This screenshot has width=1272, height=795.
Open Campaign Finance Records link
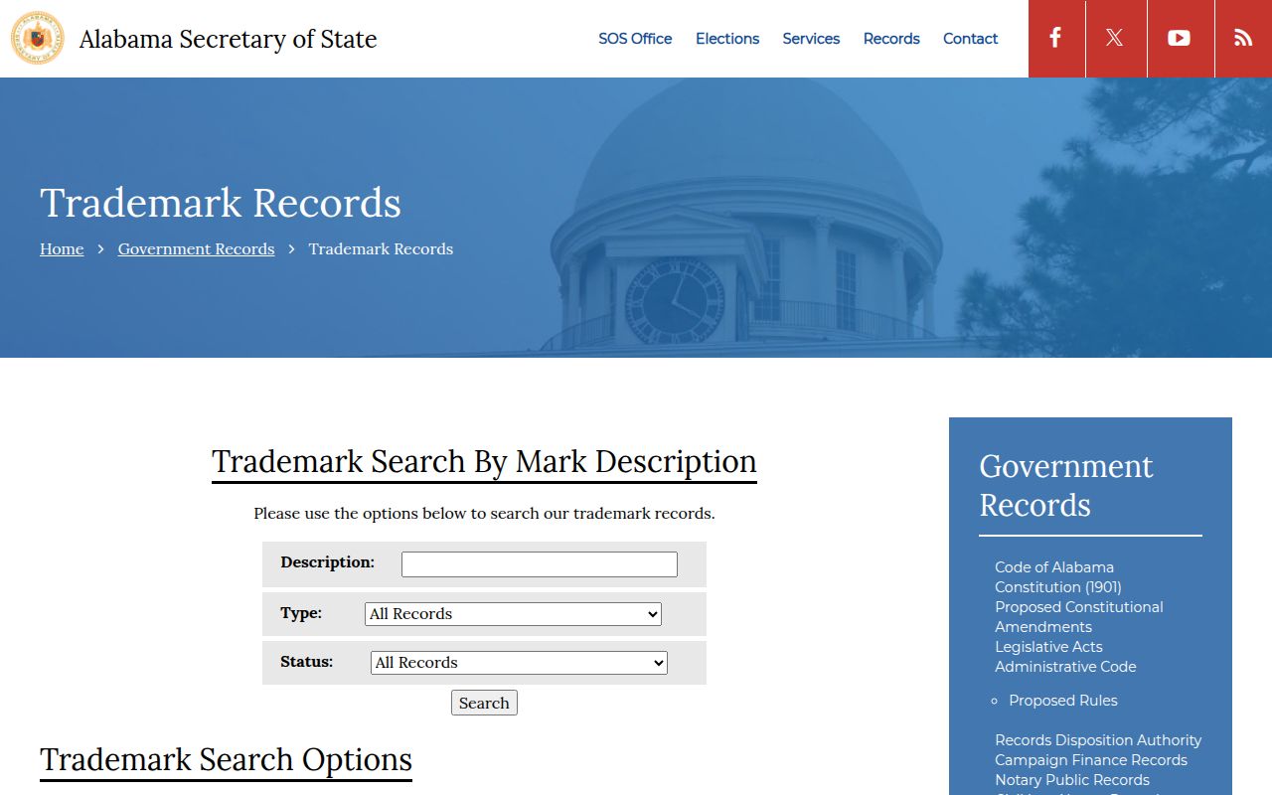[x=1091, y=760]
